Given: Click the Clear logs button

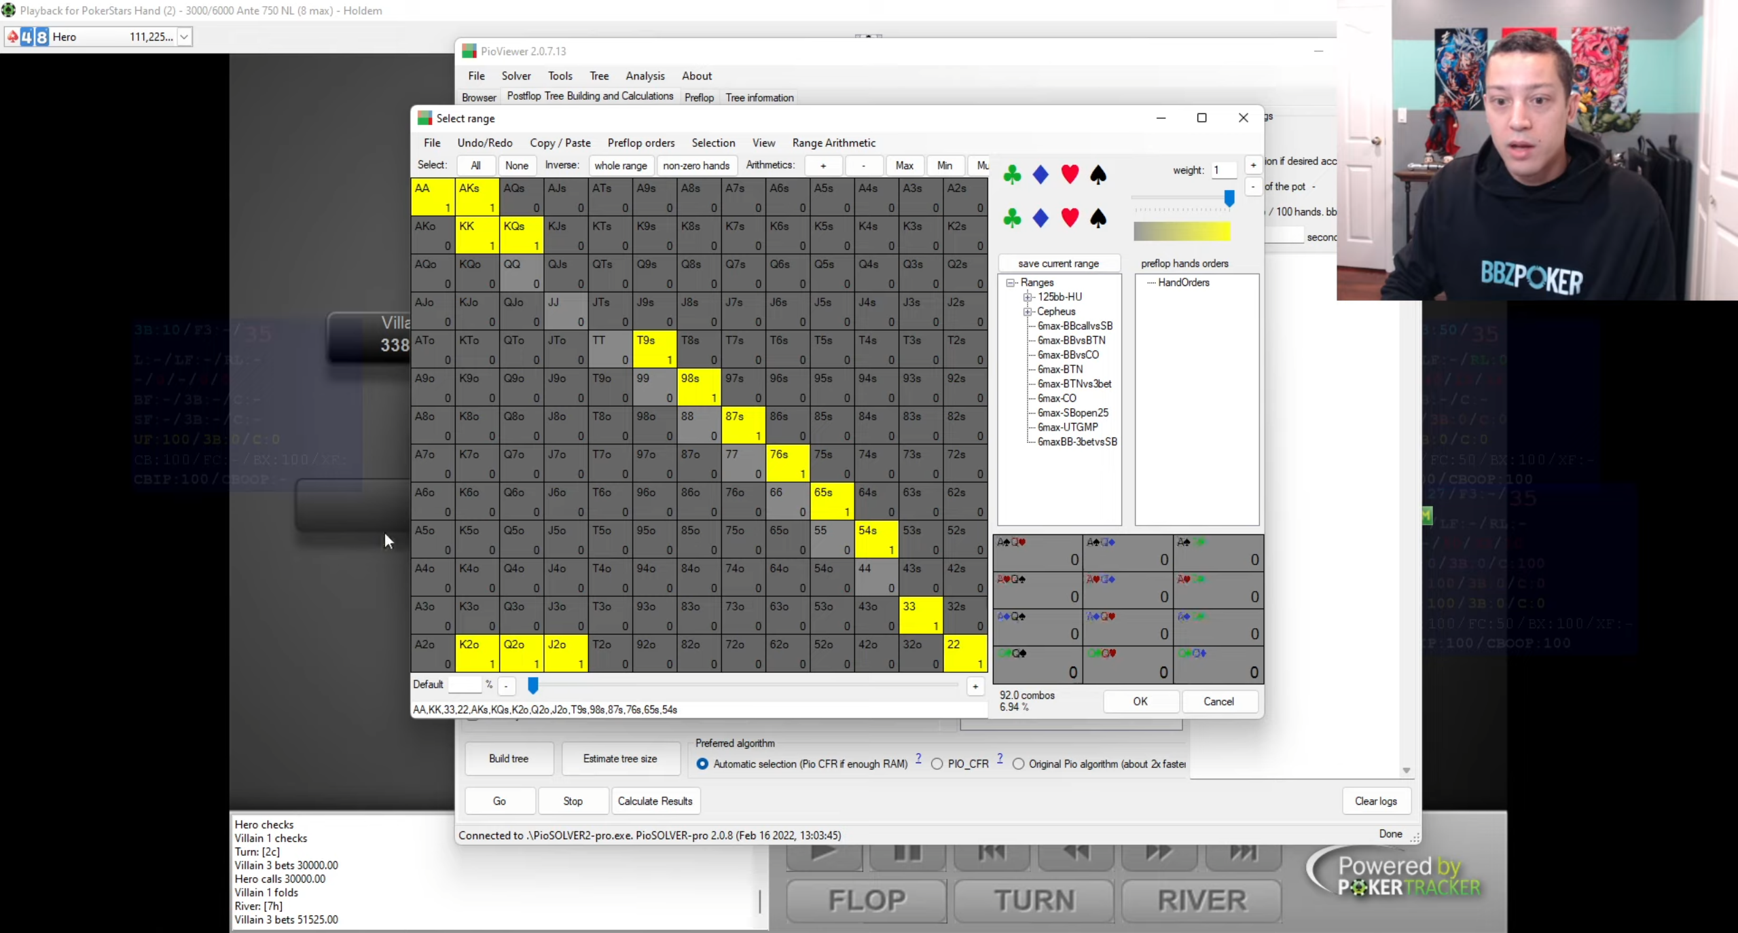Looking at the screenshot, I should 1376,801.
